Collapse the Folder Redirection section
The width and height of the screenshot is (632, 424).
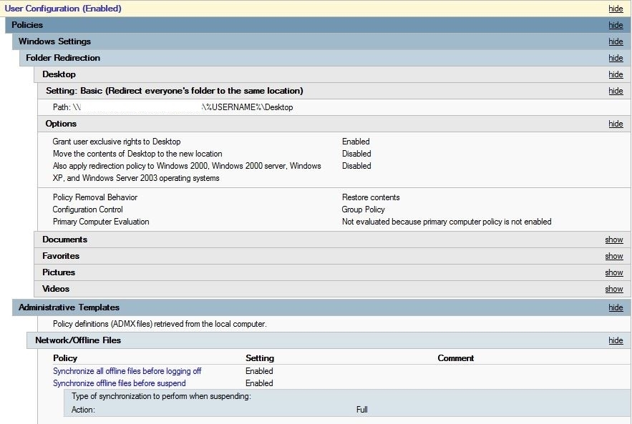[x=616, y=58]
